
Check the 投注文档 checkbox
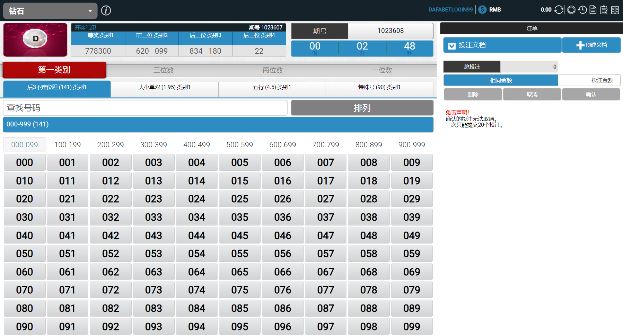click(x=451, y=46)
